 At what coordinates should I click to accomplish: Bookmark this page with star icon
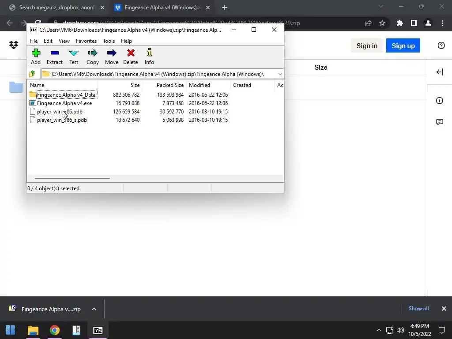[382, 23]
